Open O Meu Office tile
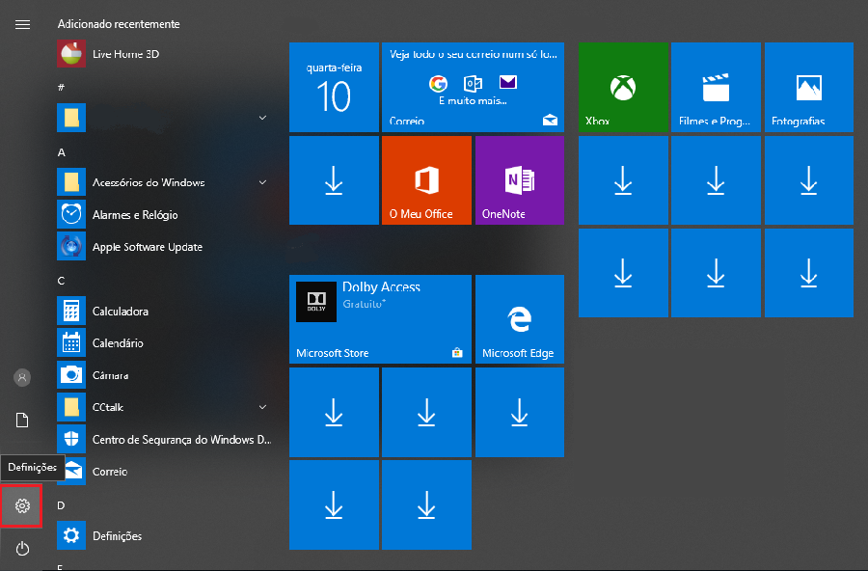The height and width of the screenshot is (571, 868). click(426, 180)
